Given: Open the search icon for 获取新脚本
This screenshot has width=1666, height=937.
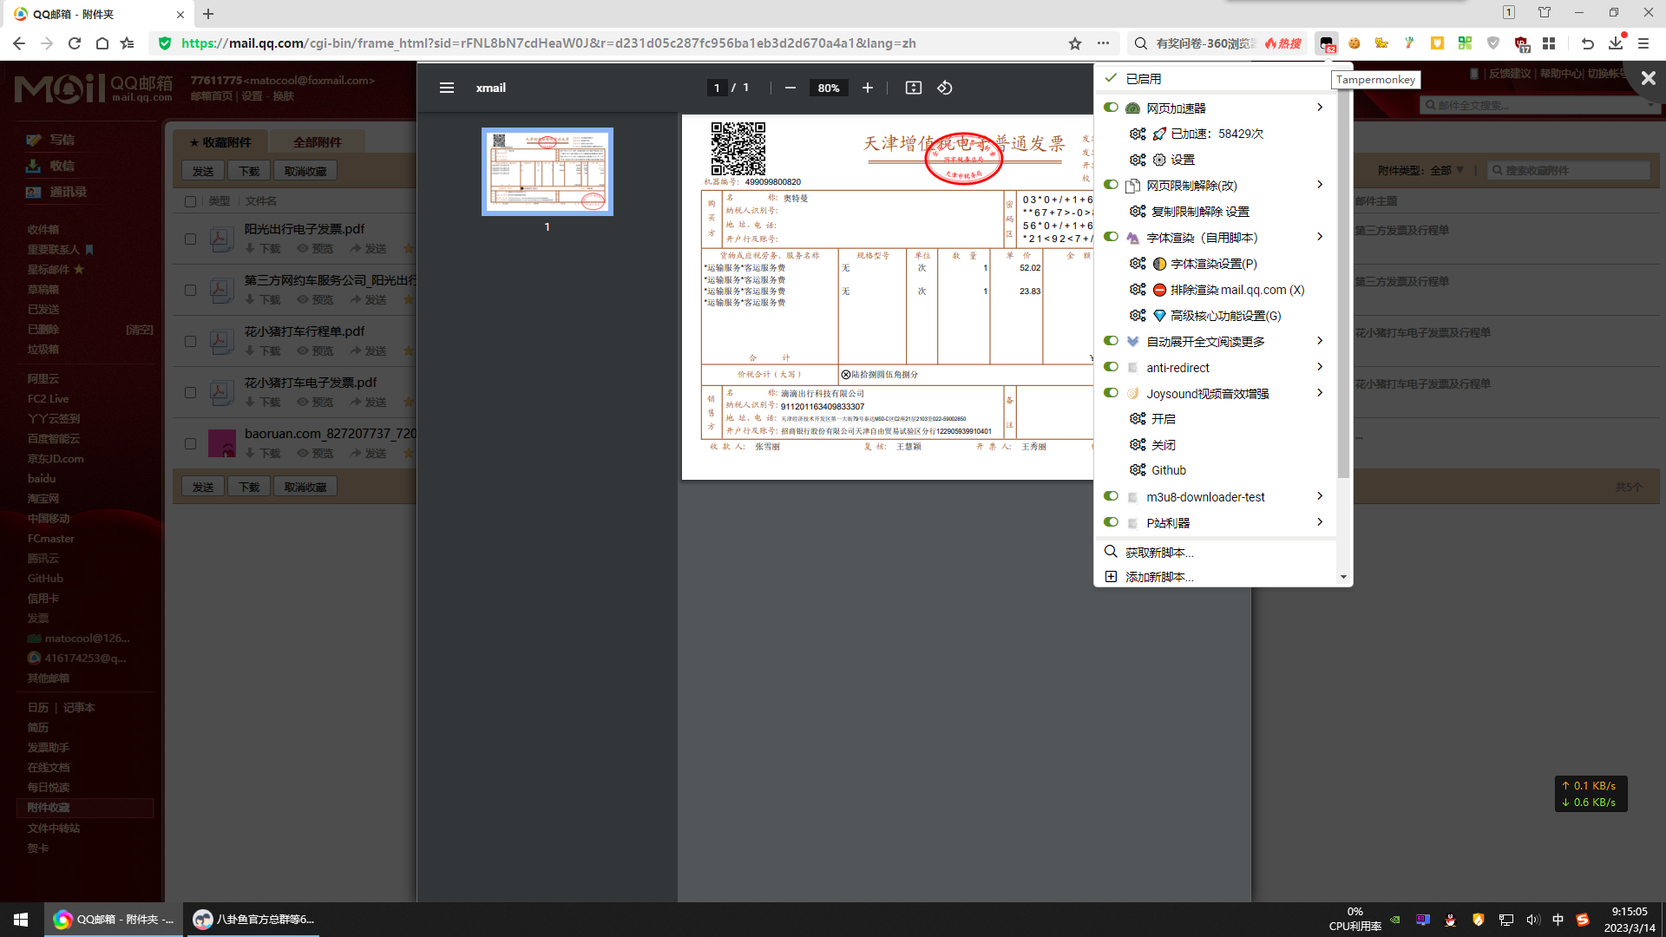Looking at the screenshot, I should [1111, 552].
